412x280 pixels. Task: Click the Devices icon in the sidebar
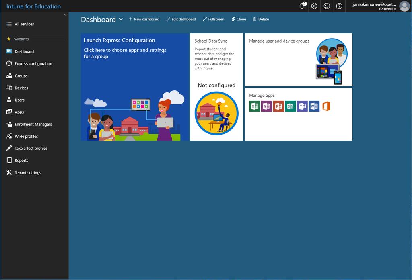click(x=9, y=88)
